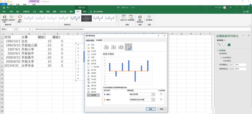
Task: Click Share (共享) button
Action: [x=246, y=12]
